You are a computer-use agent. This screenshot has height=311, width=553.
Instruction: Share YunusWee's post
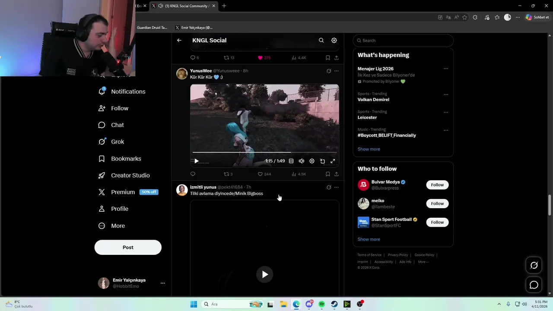[337, 174]
